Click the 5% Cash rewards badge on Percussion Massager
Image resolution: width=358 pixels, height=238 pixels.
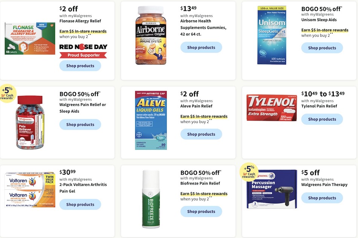(249, 172)
